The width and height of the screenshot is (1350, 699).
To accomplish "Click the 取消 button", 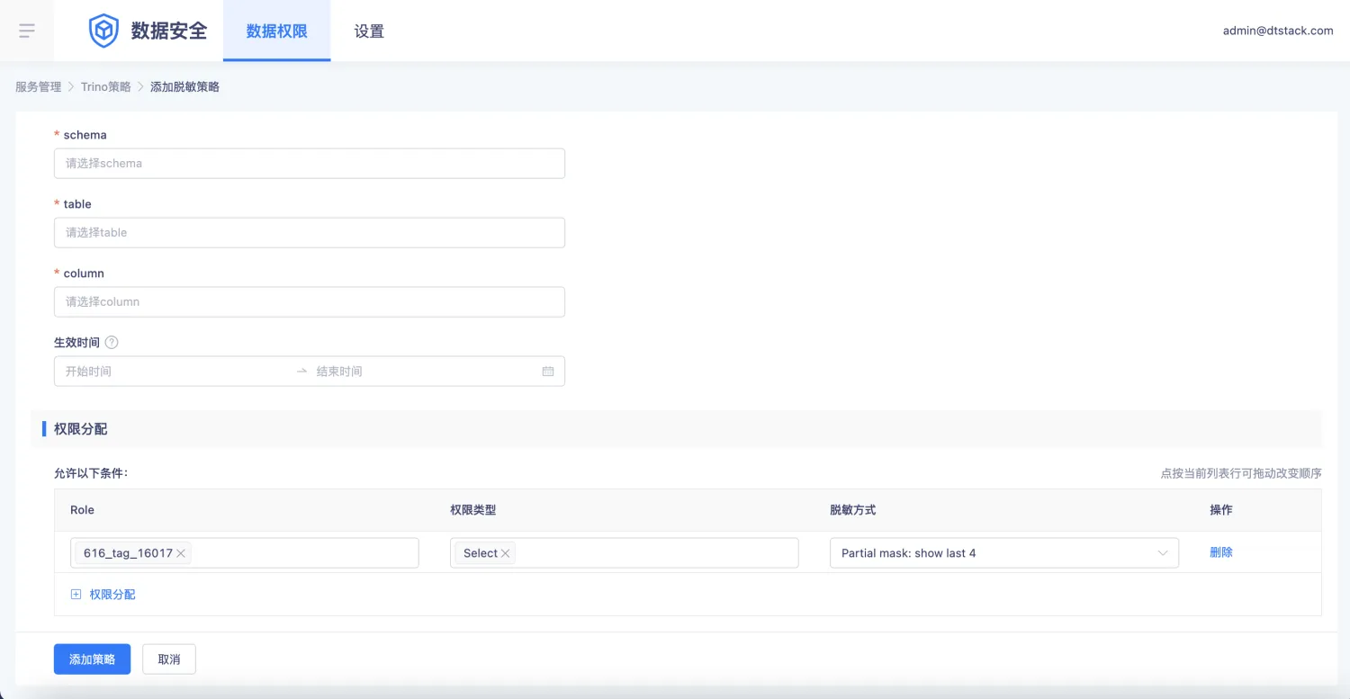I will [x=169, y=659].
